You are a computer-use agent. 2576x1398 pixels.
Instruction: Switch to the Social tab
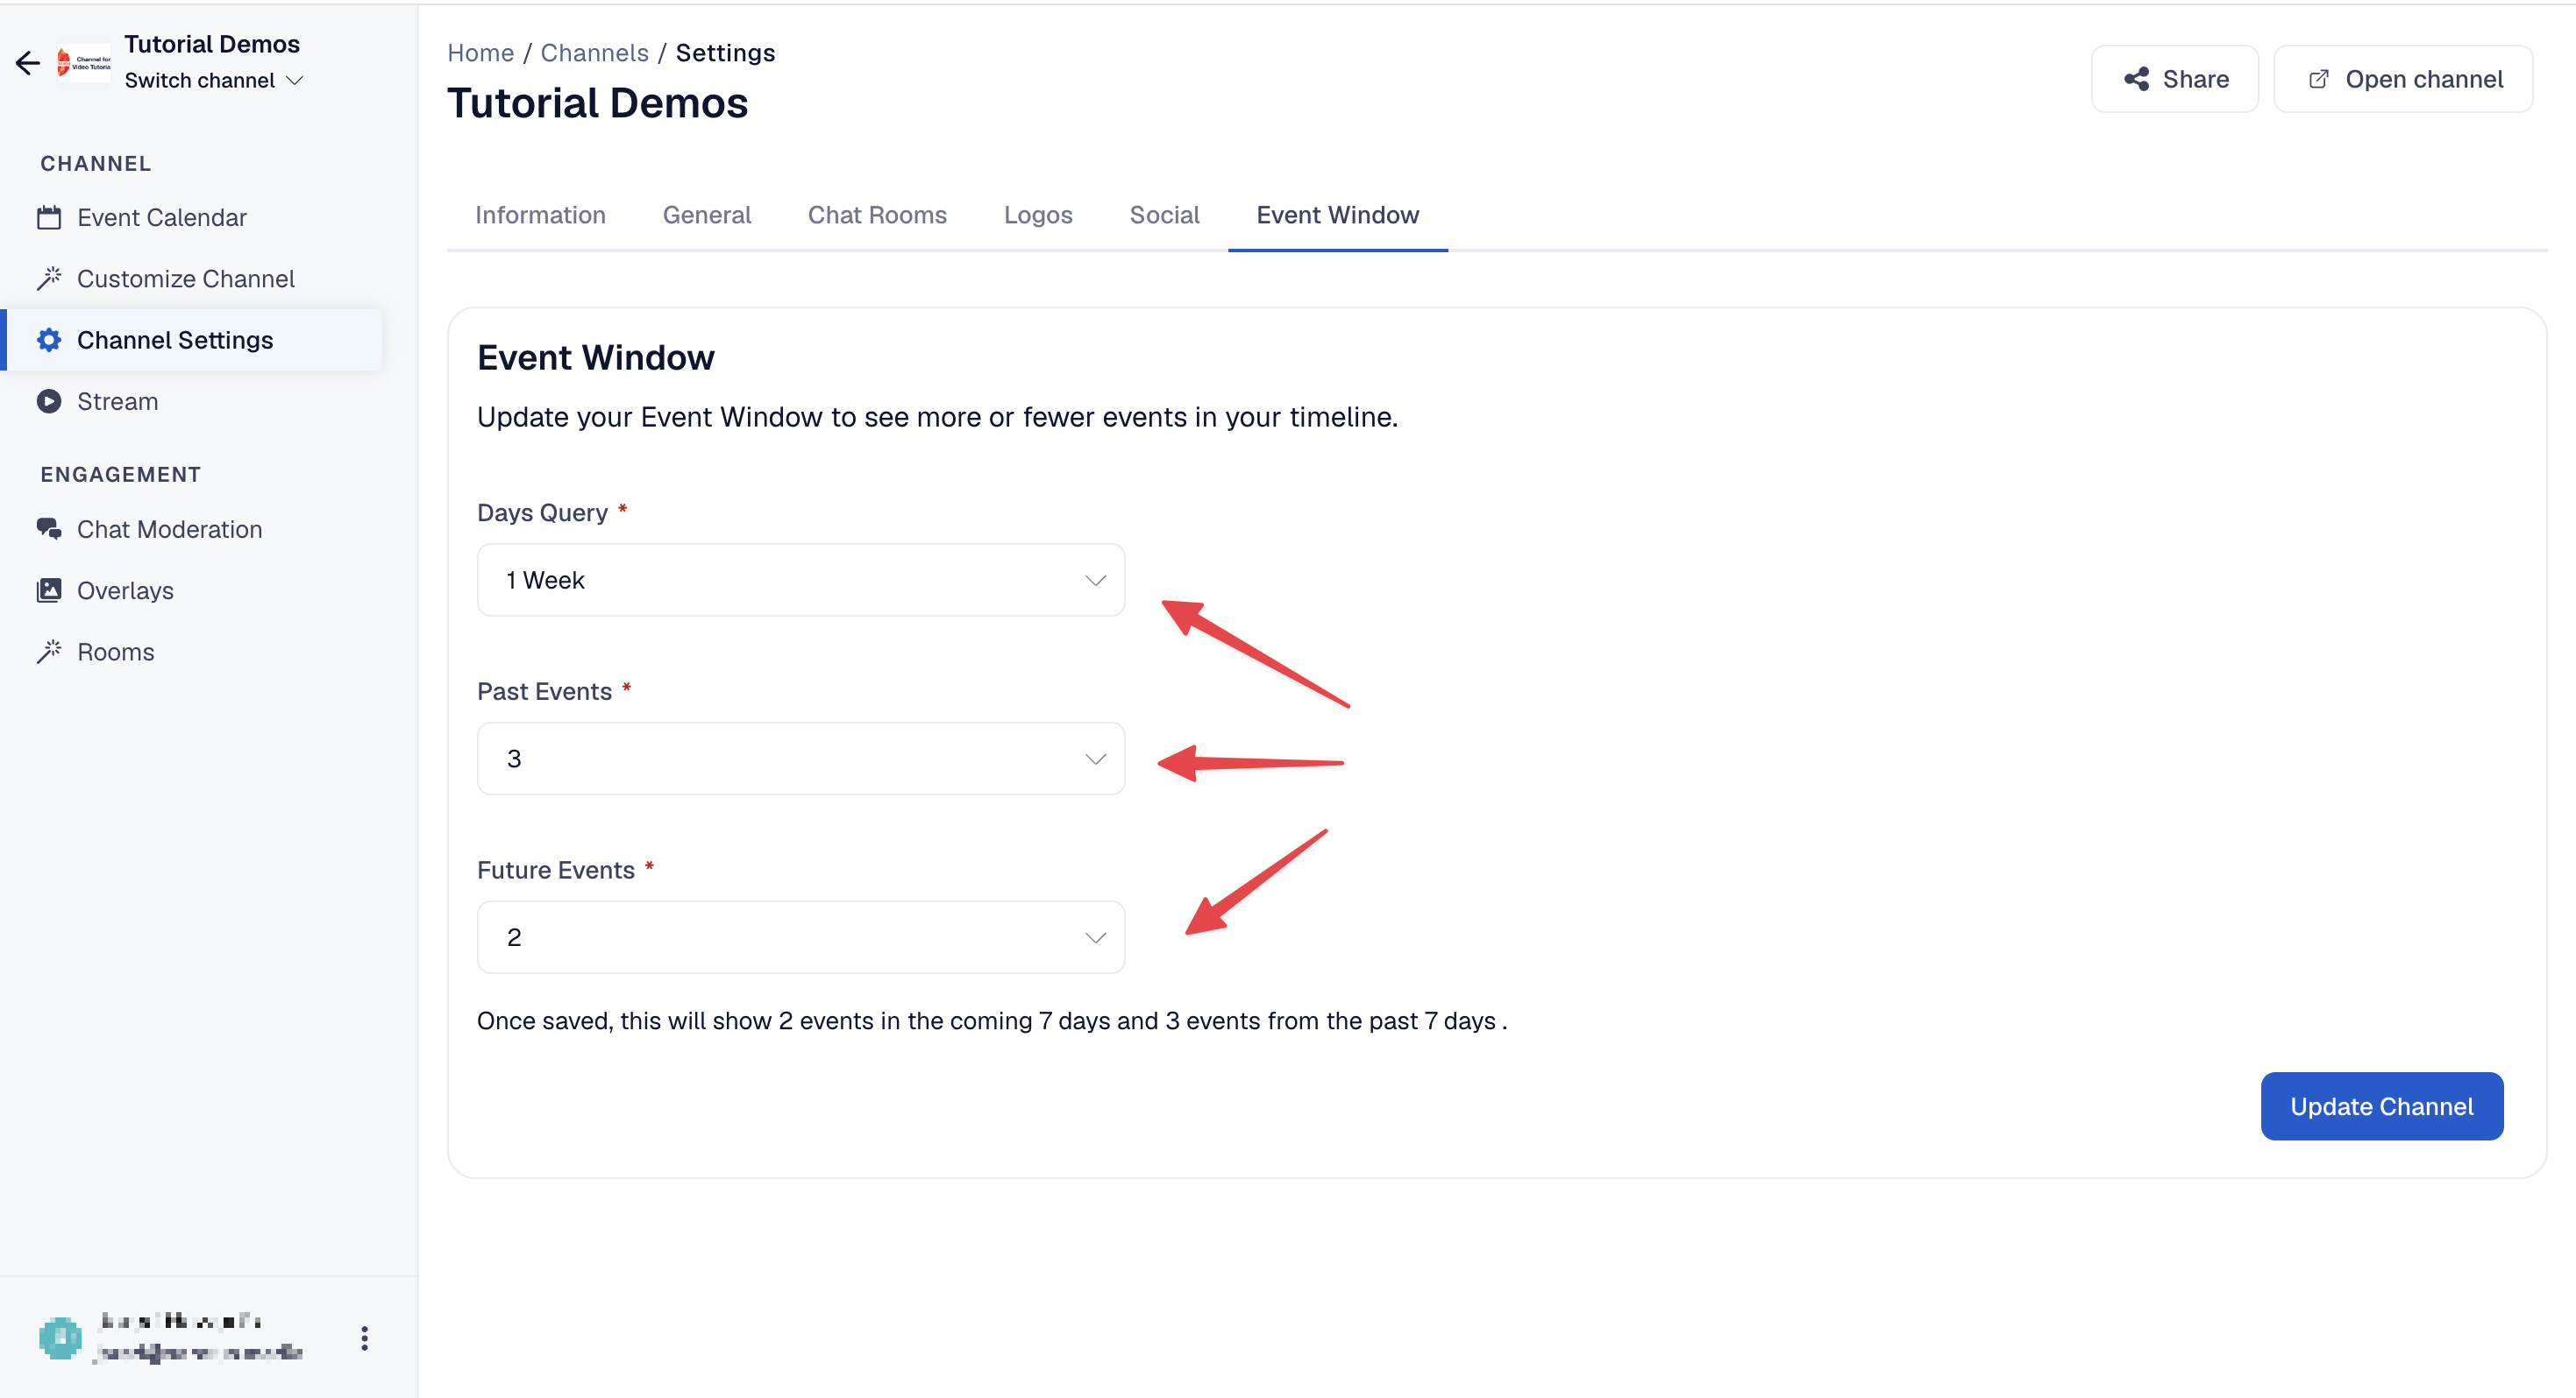[1164, 215]
